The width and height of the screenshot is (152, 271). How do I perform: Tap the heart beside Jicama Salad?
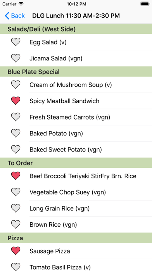(16, 58)
